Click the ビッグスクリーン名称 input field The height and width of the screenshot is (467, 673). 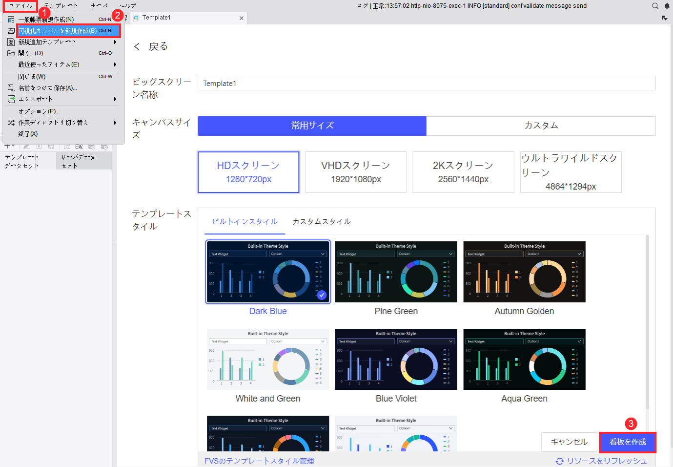click(x=427, y=83)
